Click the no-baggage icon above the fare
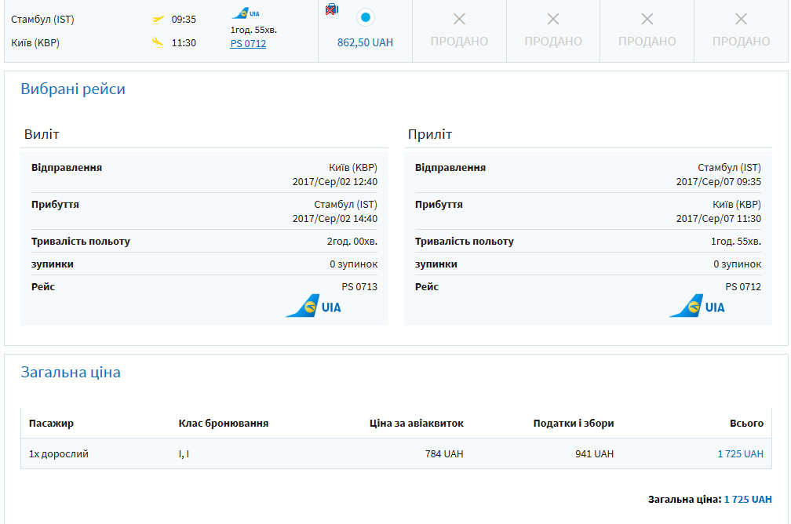 tap(332, 9)
